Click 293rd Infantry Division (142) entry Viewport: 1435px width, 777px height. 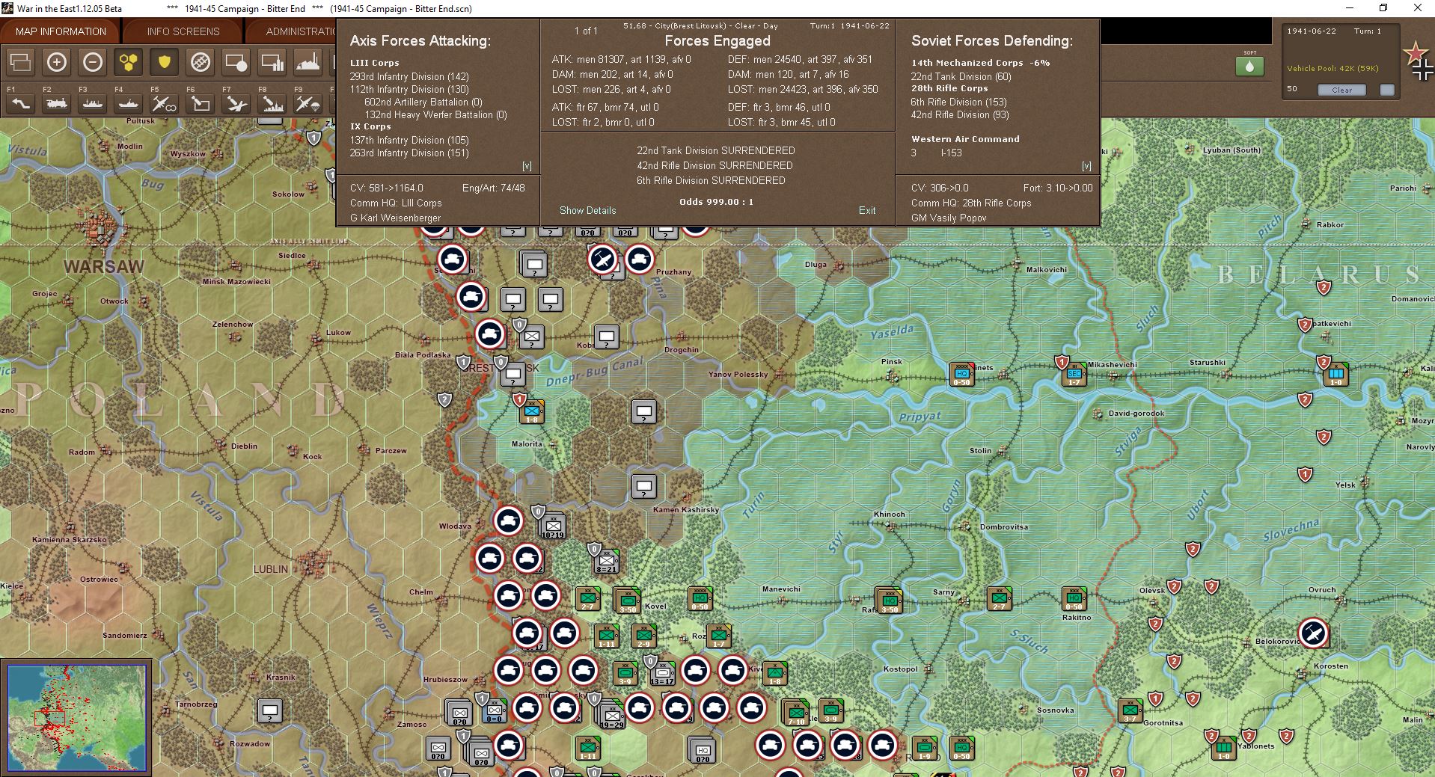point(409,76)
